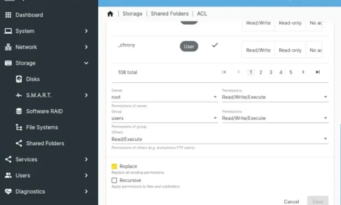Go to page 3 of the ACL list

tap(271, 72)
